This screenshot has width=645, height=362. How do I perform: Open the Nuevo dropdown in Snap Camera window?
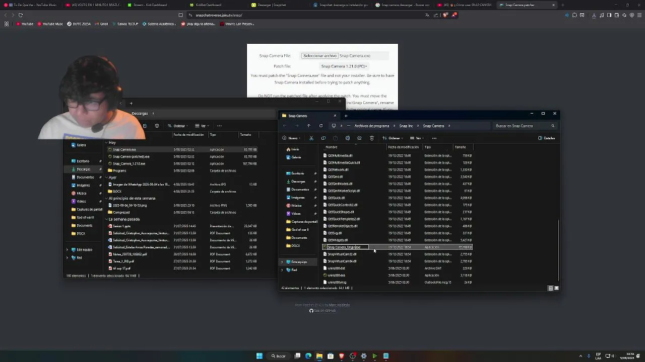click(291, 138)
